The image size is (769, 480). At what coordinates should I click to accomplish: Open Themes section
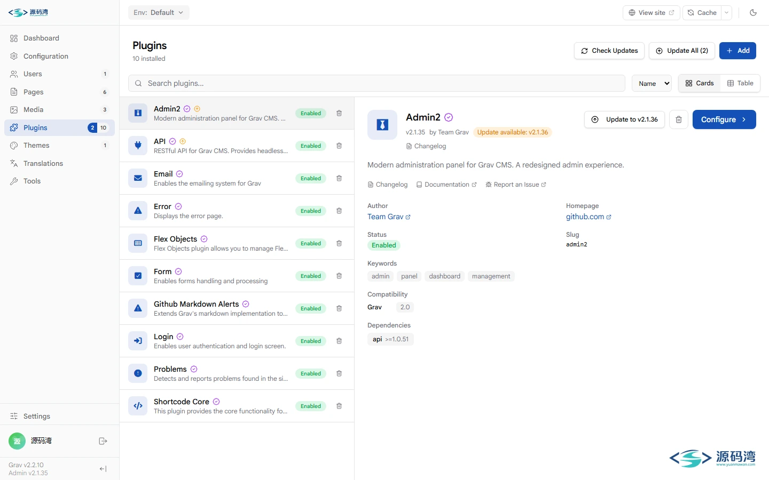(59, 146)
